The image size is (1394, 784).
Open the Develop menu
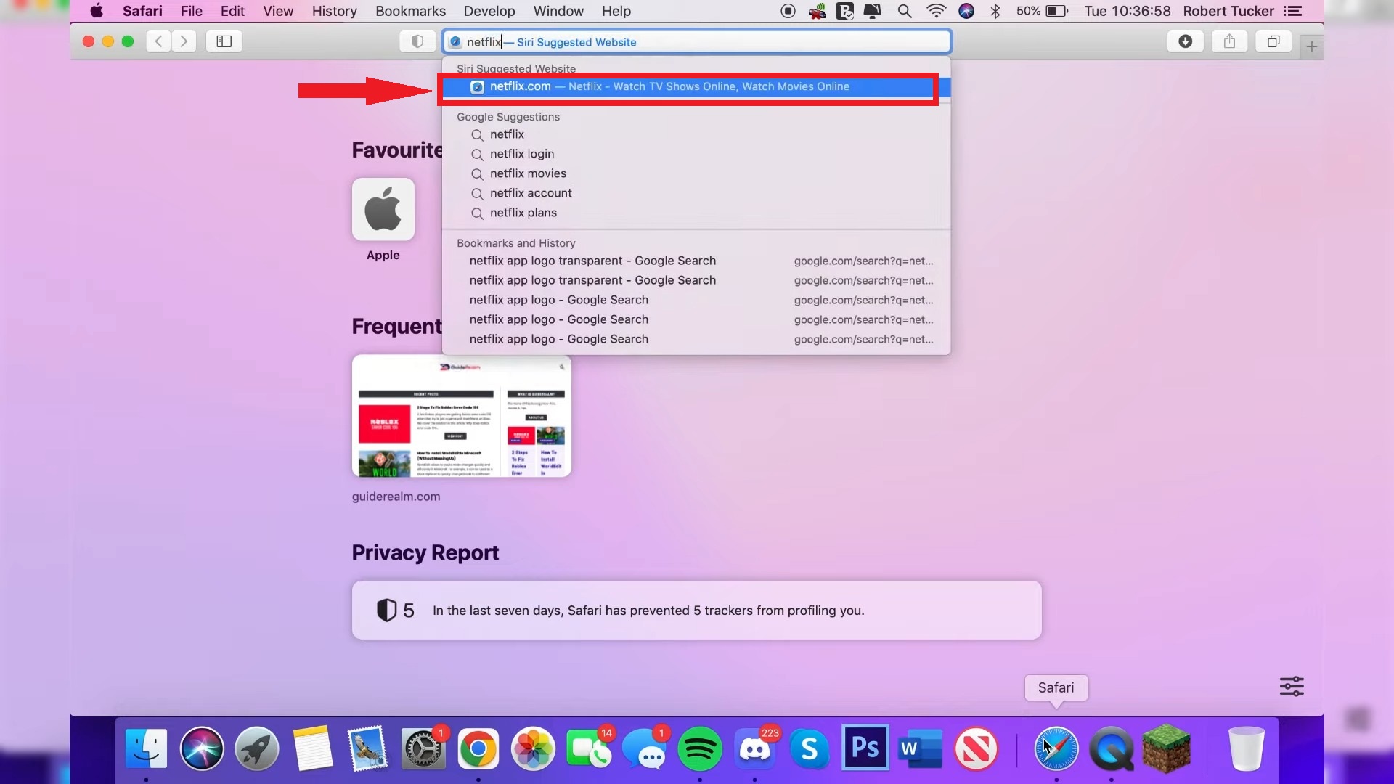coord(489,11)
